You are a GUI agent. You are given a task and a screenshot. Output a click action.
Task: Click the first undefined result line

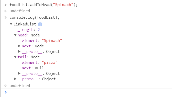pyautogui.click(x=20, y=11)
